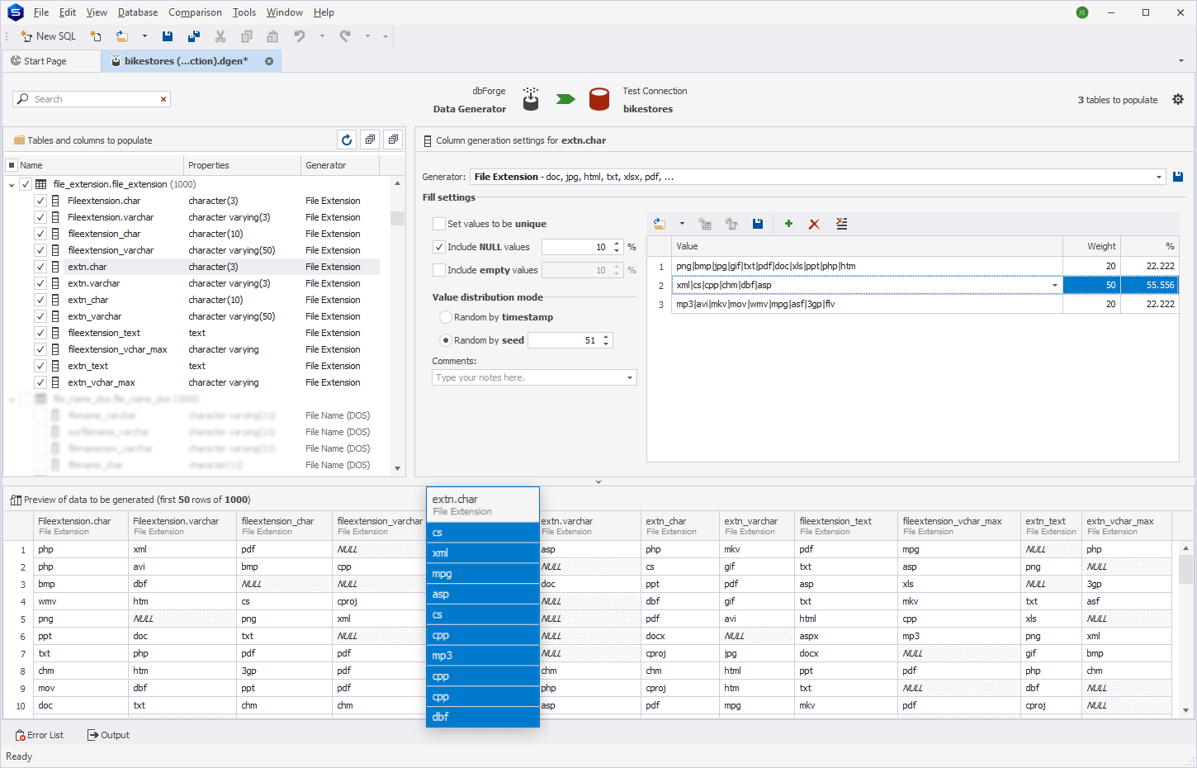Screen dimensions: 1197x768
Task: Uncheck the Fileextension.varchar column checkbox
Action: (x=40, y=217)
